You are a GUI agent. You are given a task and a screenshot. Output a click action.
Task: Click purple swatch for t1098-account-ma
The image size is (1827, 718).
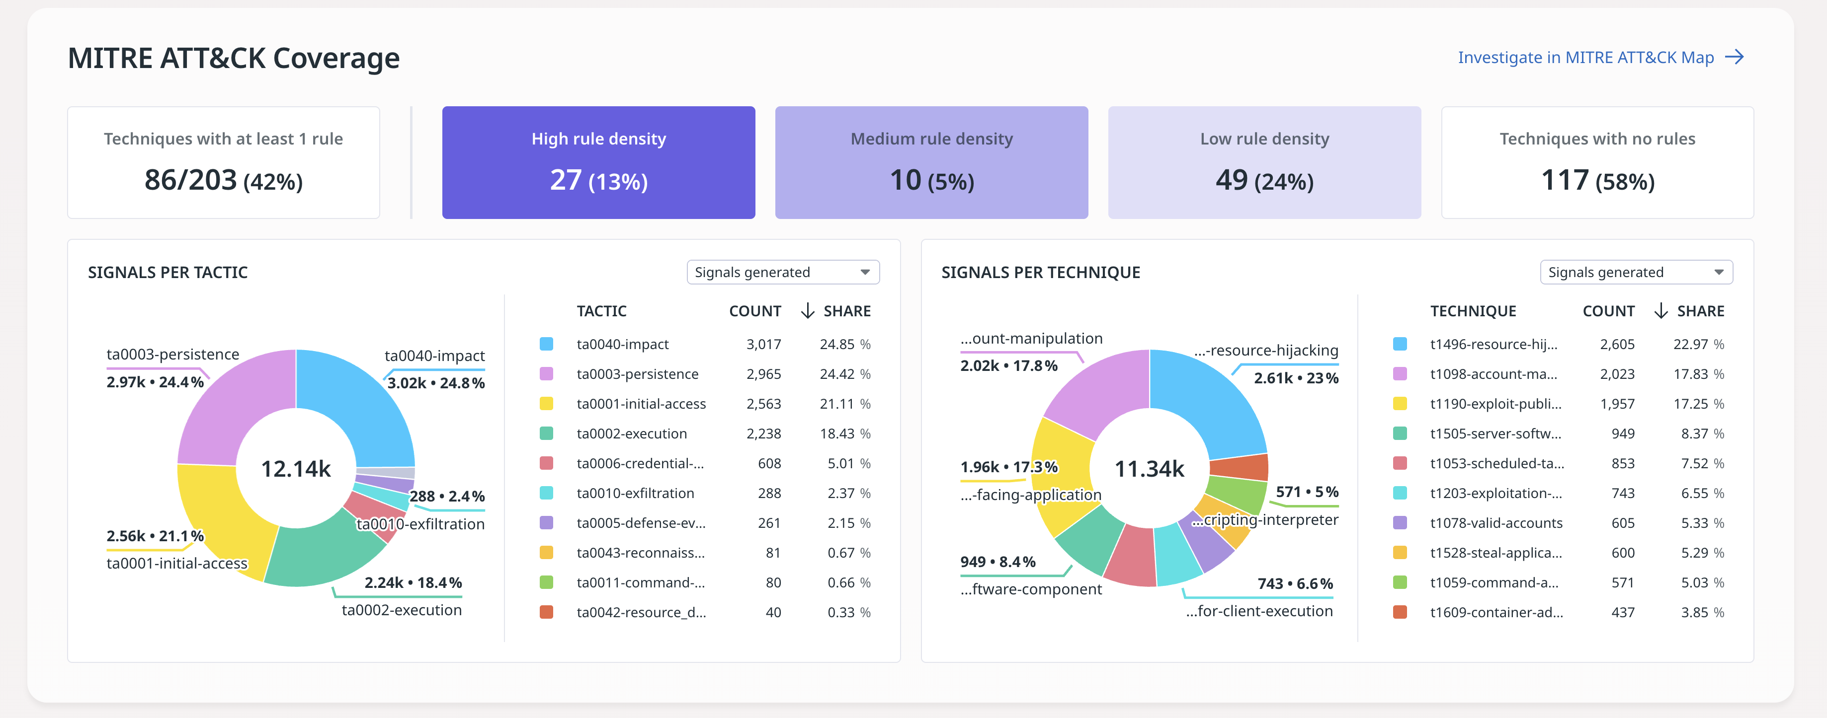1400,373
